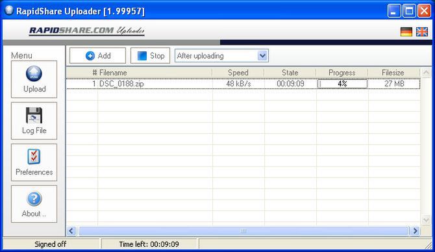Switch language to English UK flag
Viewport: 435px width, 252px height.
(x=421, y=32)
